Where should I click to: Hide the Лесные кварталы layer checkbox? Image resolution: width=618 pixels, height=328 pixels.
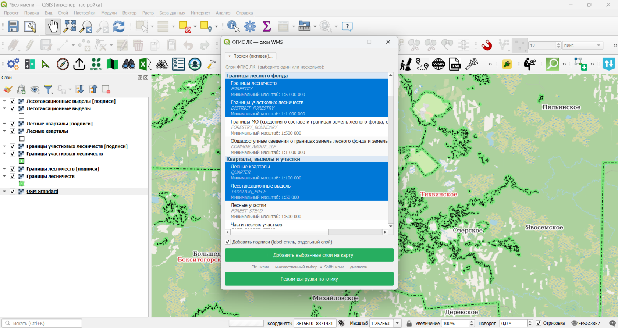[x=13, y=131]
